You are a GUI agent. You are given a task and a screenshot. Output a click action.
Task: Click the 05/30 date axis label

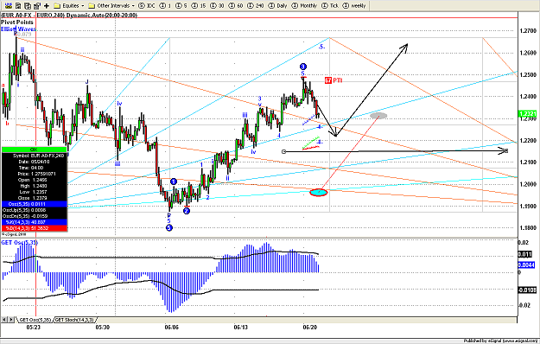pos(102,327)
